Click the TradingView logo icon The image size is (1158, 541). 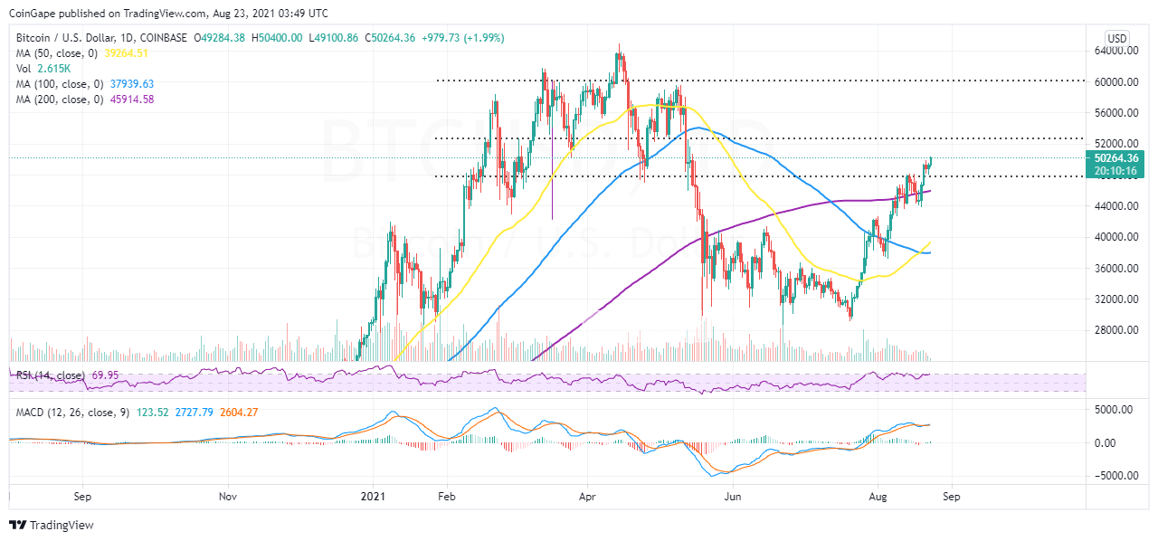(x=17, y=525)
